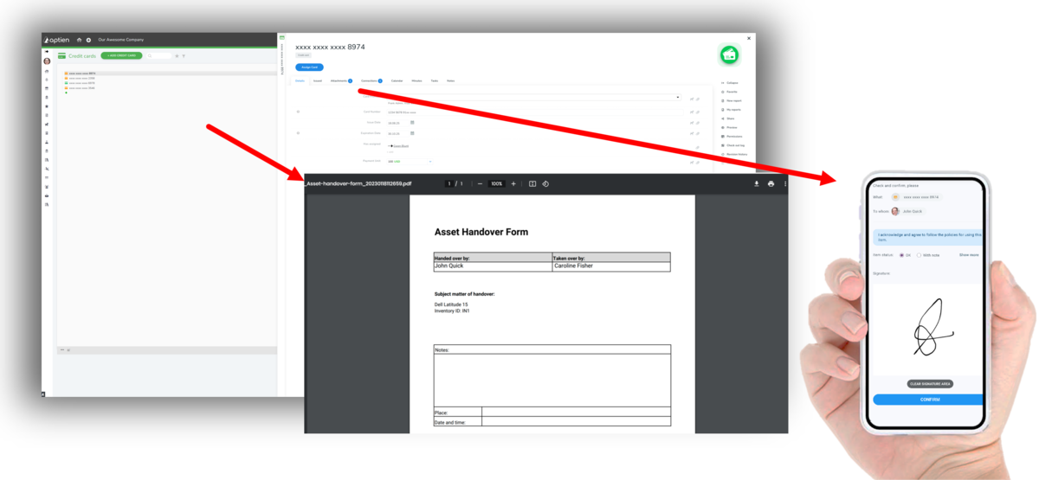Select the With note radio button
1039x480 pixels.
pyautogui.click(x=919, y=255)
